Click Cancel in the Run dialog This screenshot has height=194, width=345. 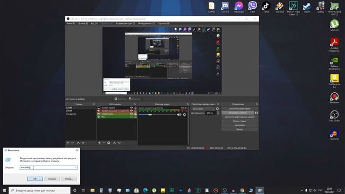[x=52, y=179]
